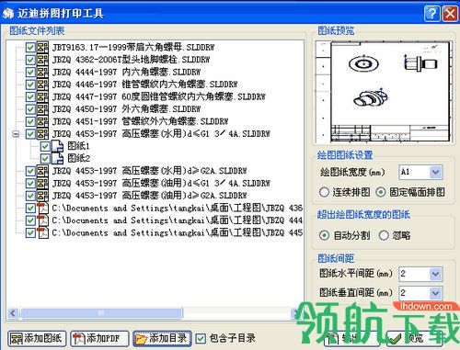
Task: Select the 图纸2 tree item text
Action: pyautogui.click(x=78, y=158)
